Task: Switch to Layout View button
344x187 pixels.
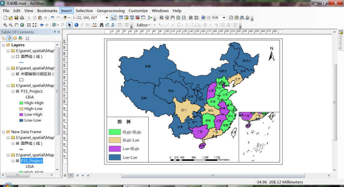Action: 71,175
